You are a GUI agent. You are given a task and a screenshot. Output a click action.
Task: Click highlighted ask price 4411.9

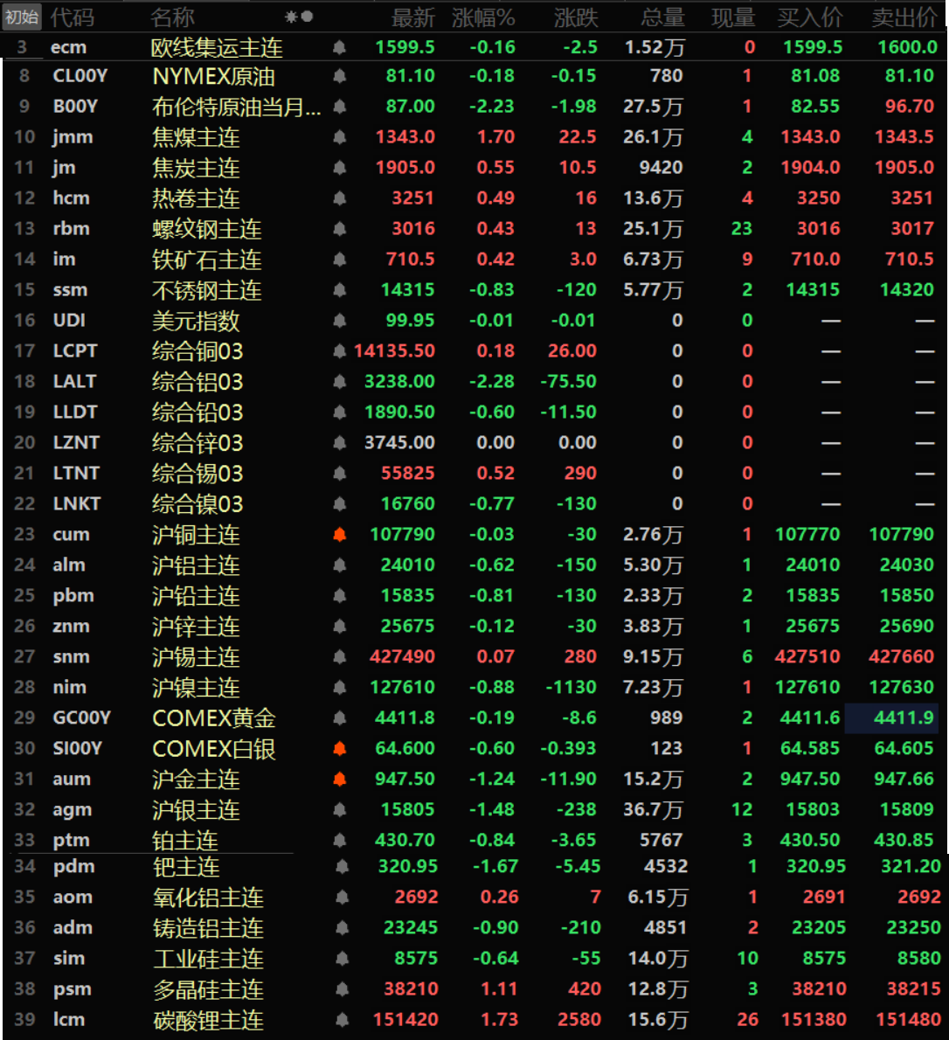coord(891,718)
